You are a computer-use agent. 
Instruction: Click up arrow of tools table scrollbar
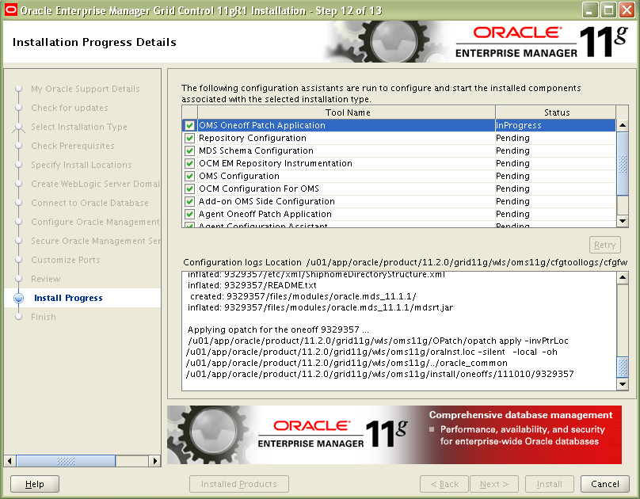click(623, 125)
